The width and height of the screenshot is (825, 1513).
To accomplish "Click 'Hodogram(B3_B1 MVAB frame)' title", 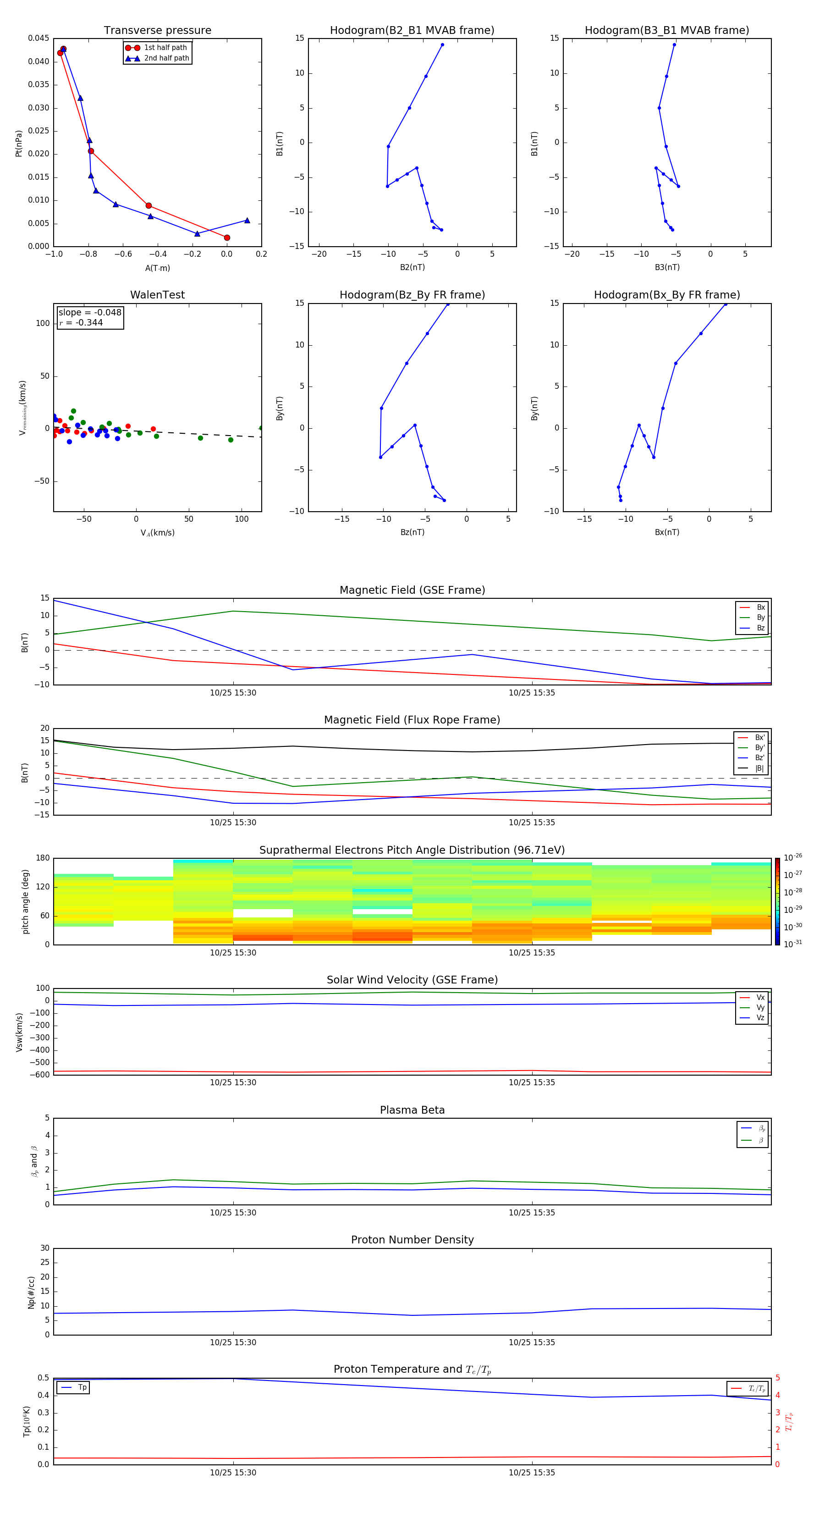I will pyautogui.click(x=667, y=31).
